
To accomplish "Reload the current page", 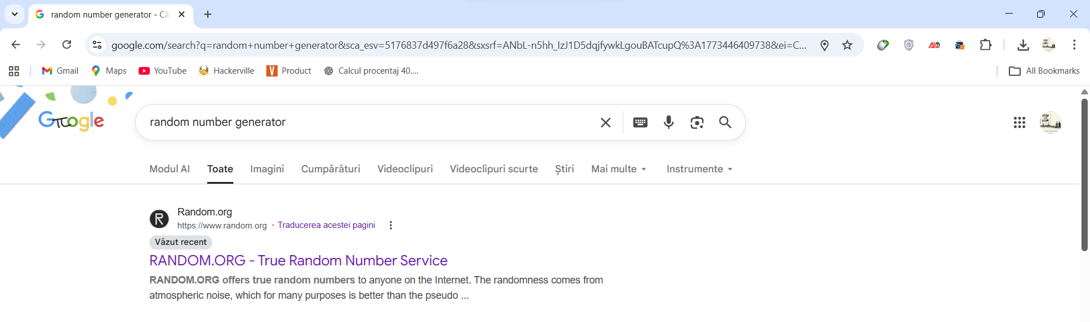I will coord(67,45).
